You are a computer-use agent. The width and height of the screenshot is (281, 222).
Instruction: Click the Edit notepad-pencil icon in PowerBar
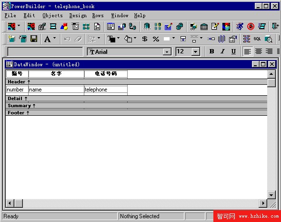(215, 27)
